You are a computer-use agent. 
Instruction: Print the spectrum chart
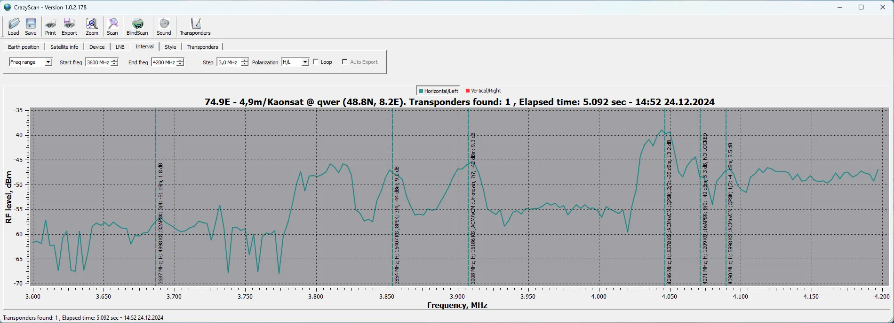tap(50, 26)
